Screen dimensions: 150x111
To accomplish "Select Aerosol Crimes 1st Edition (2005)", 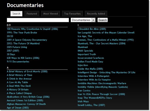I will 25,100.
